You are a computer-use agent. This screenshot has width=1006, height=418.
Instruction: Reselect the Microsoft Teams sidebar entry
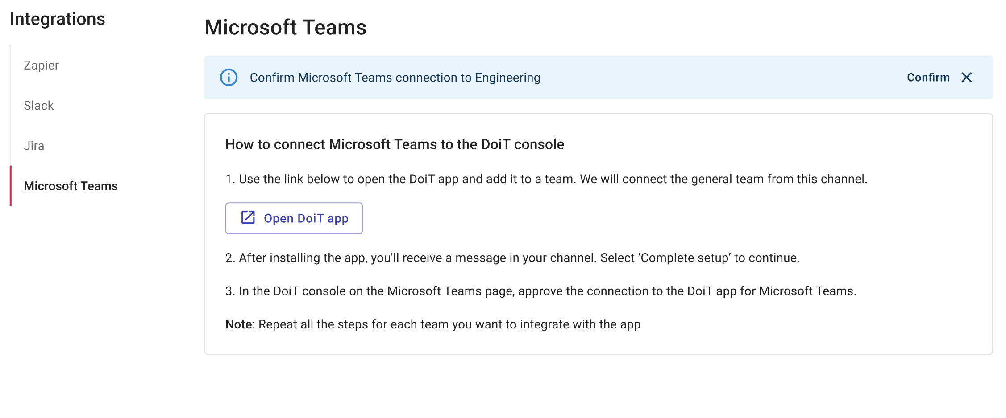71,186
